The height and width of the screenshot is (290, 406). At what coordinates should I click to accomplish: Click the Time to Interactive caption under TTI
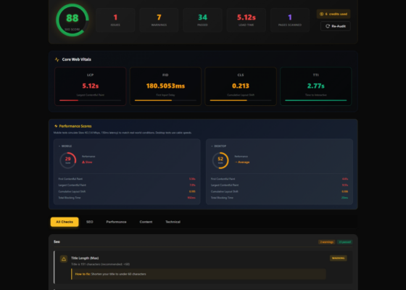315,95
